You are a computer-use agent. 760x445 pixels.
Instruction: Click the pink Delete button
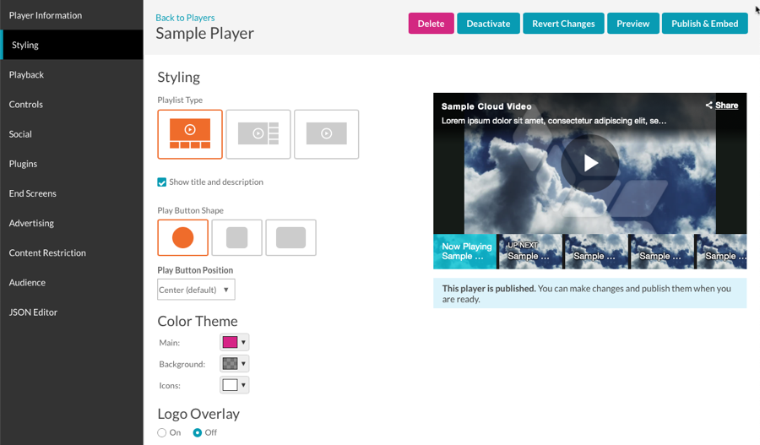[x=431, y=24]
